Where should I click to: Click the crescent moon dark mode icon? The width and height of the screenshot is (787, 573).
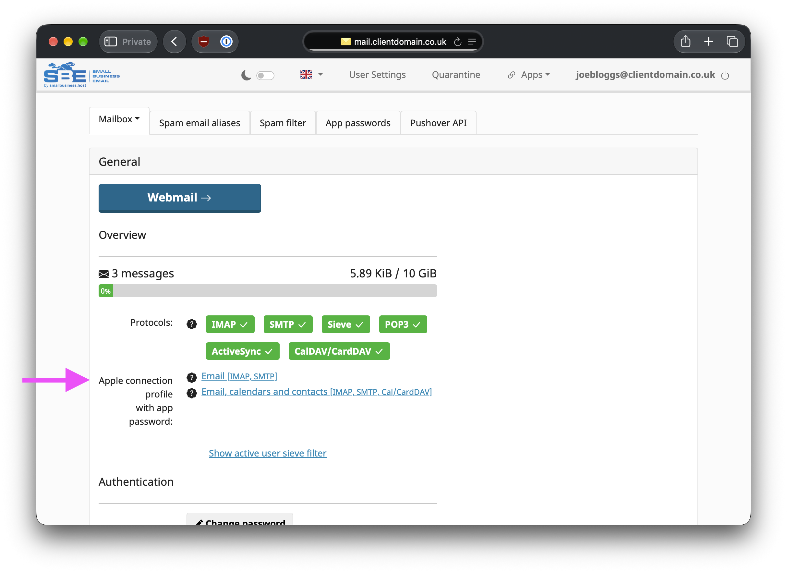246,75
